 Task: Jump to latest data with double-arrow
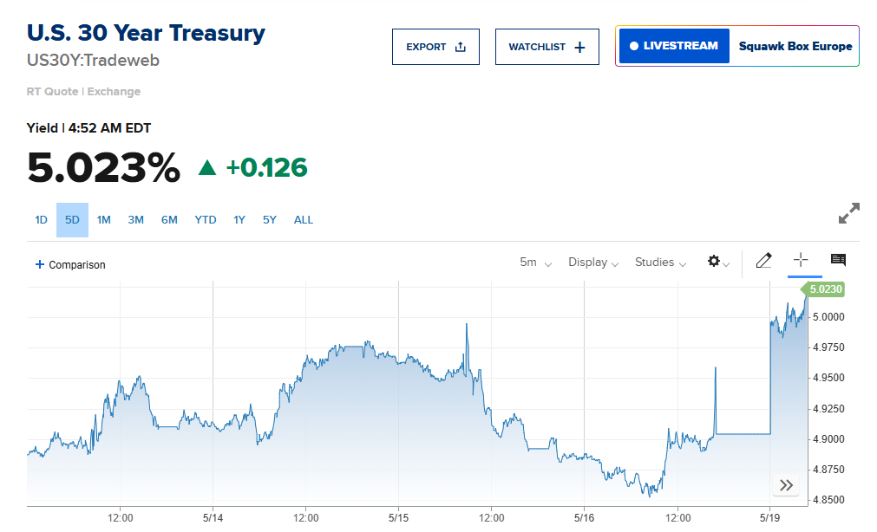[x=786, y=485]
